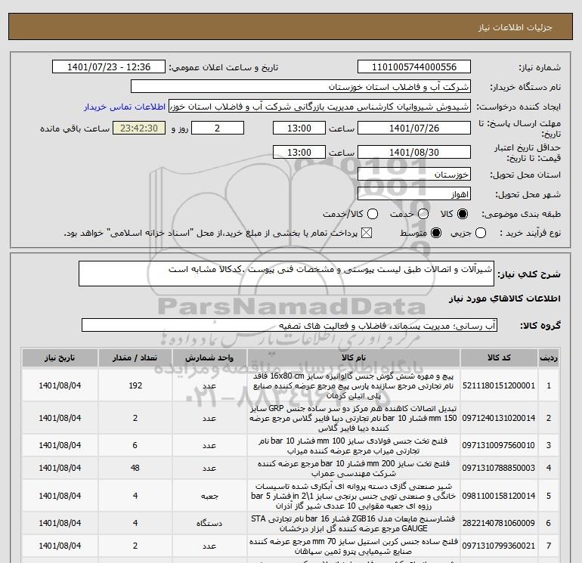Image resolution: width=582 pixels, height=563 pixels.
Task: Click the row 7 carbon steel flange description
Action: (x=354, y=546)
